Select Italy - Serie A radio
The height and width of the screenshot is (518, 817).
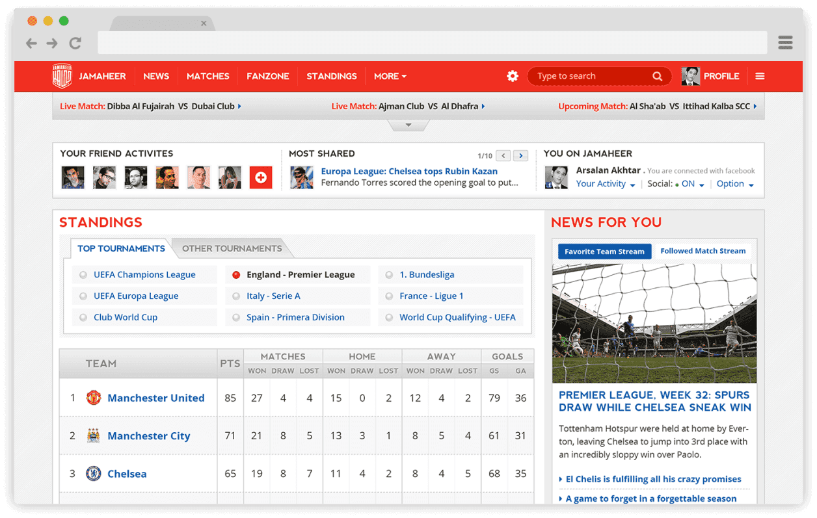(236, 296)
